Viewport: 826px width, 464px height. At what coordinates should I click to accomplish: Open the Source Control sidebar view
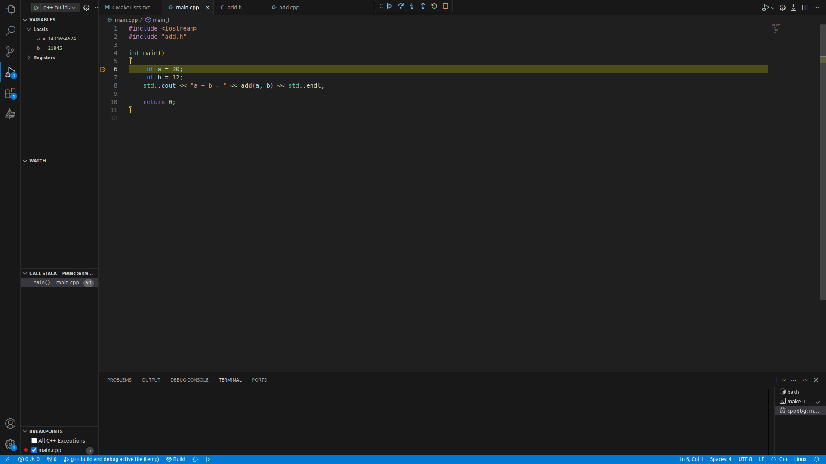click(x=10, y=52)
